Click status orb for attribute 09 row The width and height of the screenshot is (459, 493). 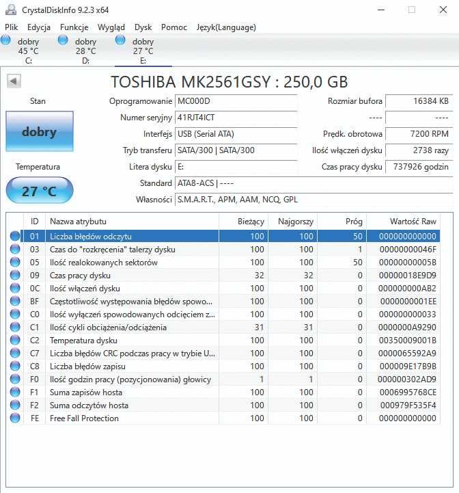tap(15, 275)
